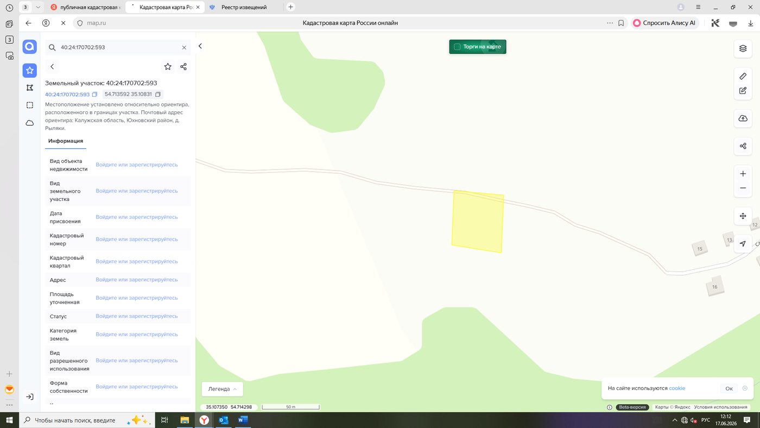Click login link in the 'Статус' row

point(137,316)
